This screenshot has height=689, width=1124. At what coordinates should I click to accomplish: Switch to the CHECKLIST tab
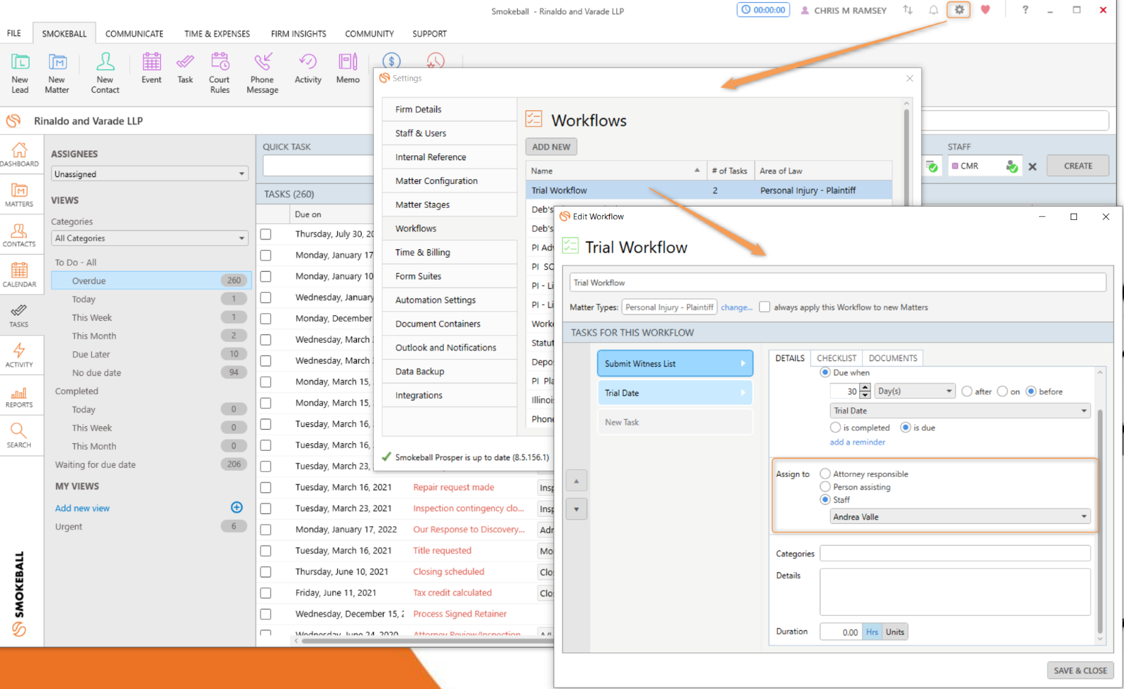[x=837, y=357]
